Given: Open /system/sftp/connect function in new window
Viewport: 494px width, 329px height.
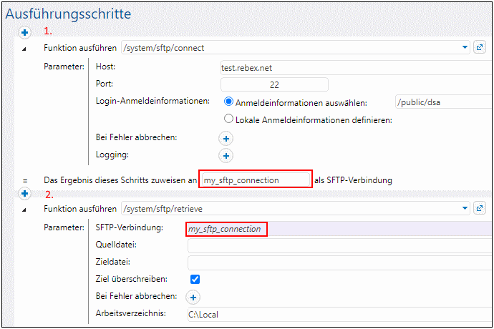Looking at the screenshot, I should (x=480, y=48).
